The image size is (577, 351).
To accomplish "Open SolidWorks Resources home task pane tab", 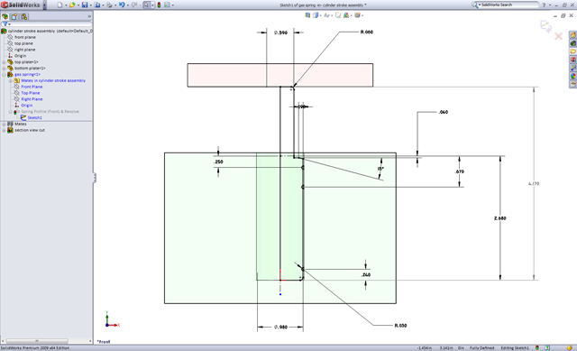I will click(x=573, y=35).
